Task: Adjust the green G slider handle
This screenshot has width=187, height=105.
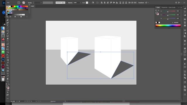Action: click(x=168, y=15)
